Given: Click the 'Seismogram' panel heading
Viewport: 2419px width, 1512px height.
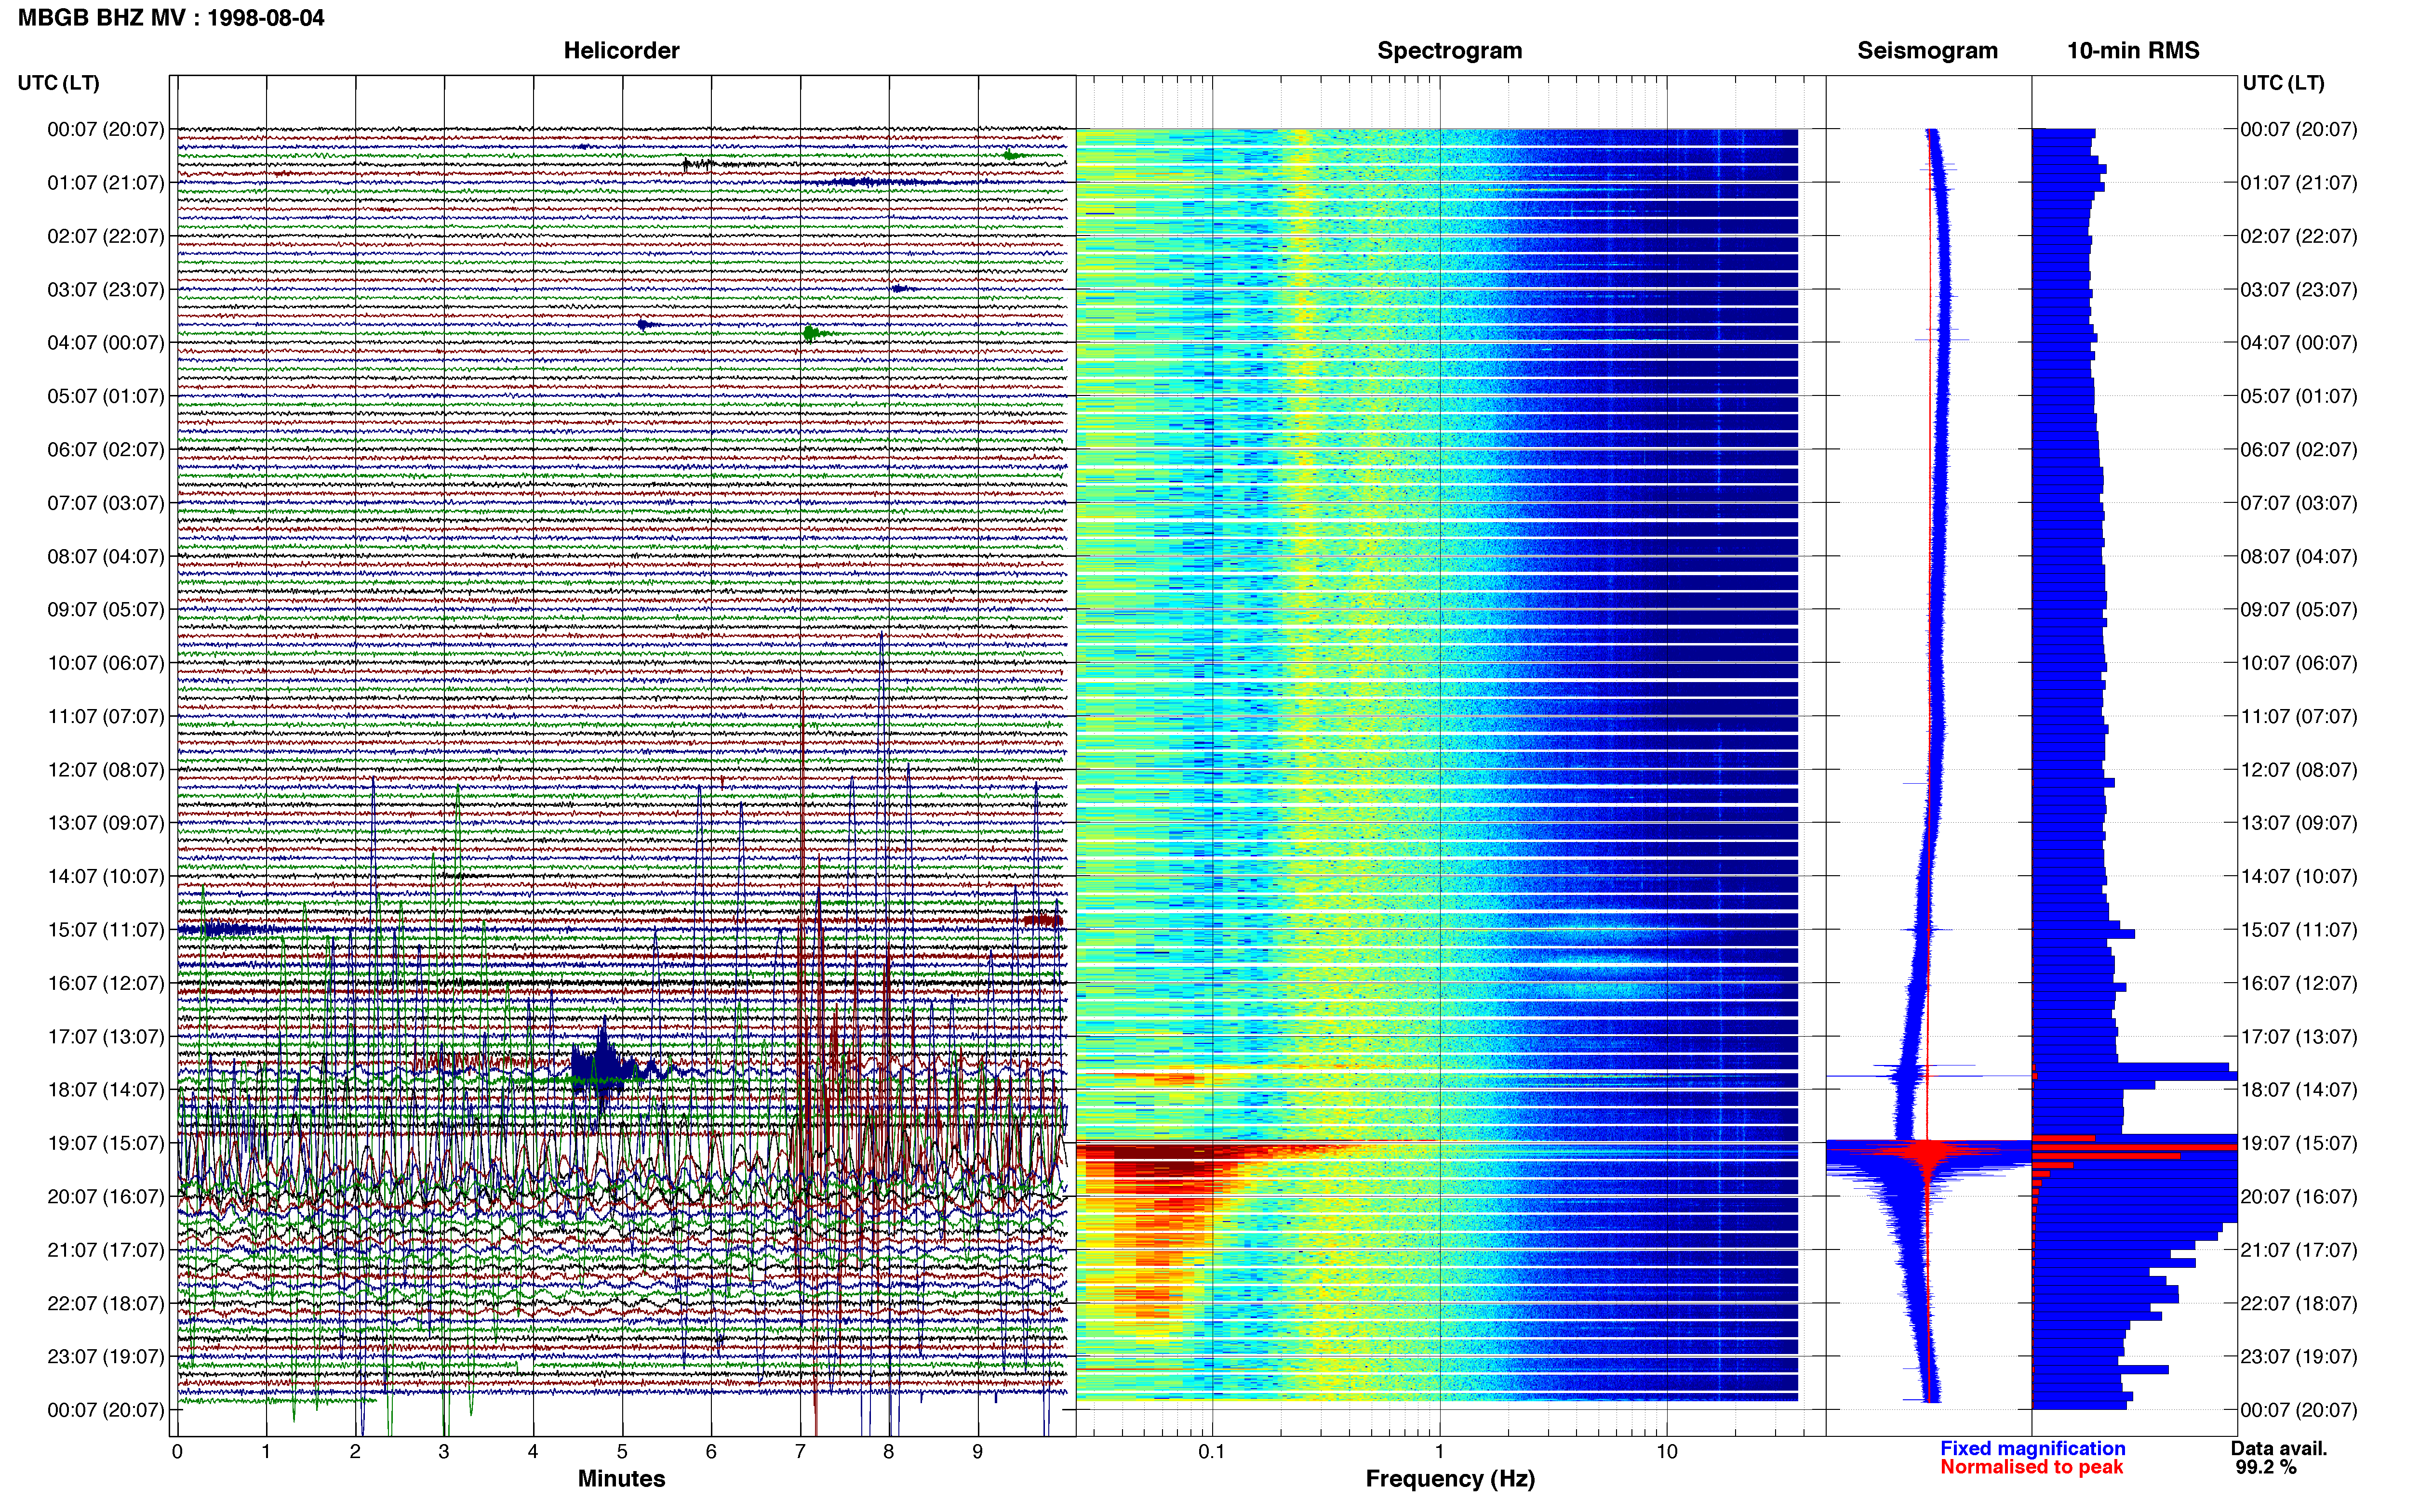Looking at the screenshot, I should point(1927,51).
